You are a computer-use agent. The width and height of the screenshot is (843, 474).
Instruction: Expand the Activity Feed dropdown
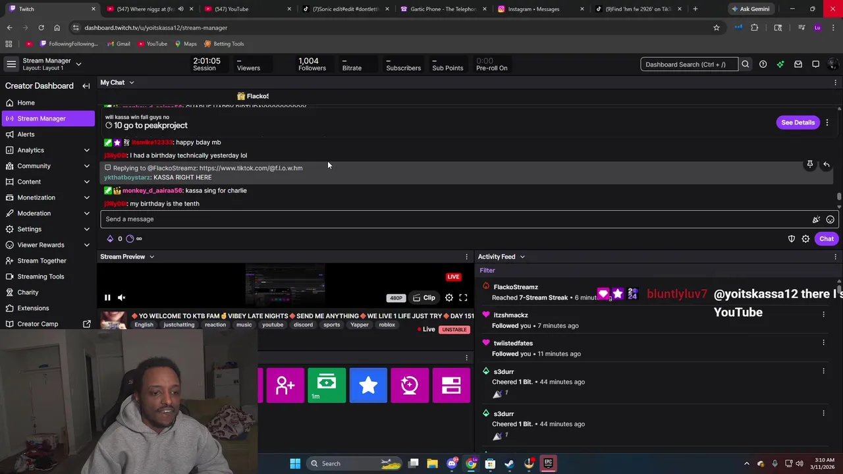(x=522, y=257)
